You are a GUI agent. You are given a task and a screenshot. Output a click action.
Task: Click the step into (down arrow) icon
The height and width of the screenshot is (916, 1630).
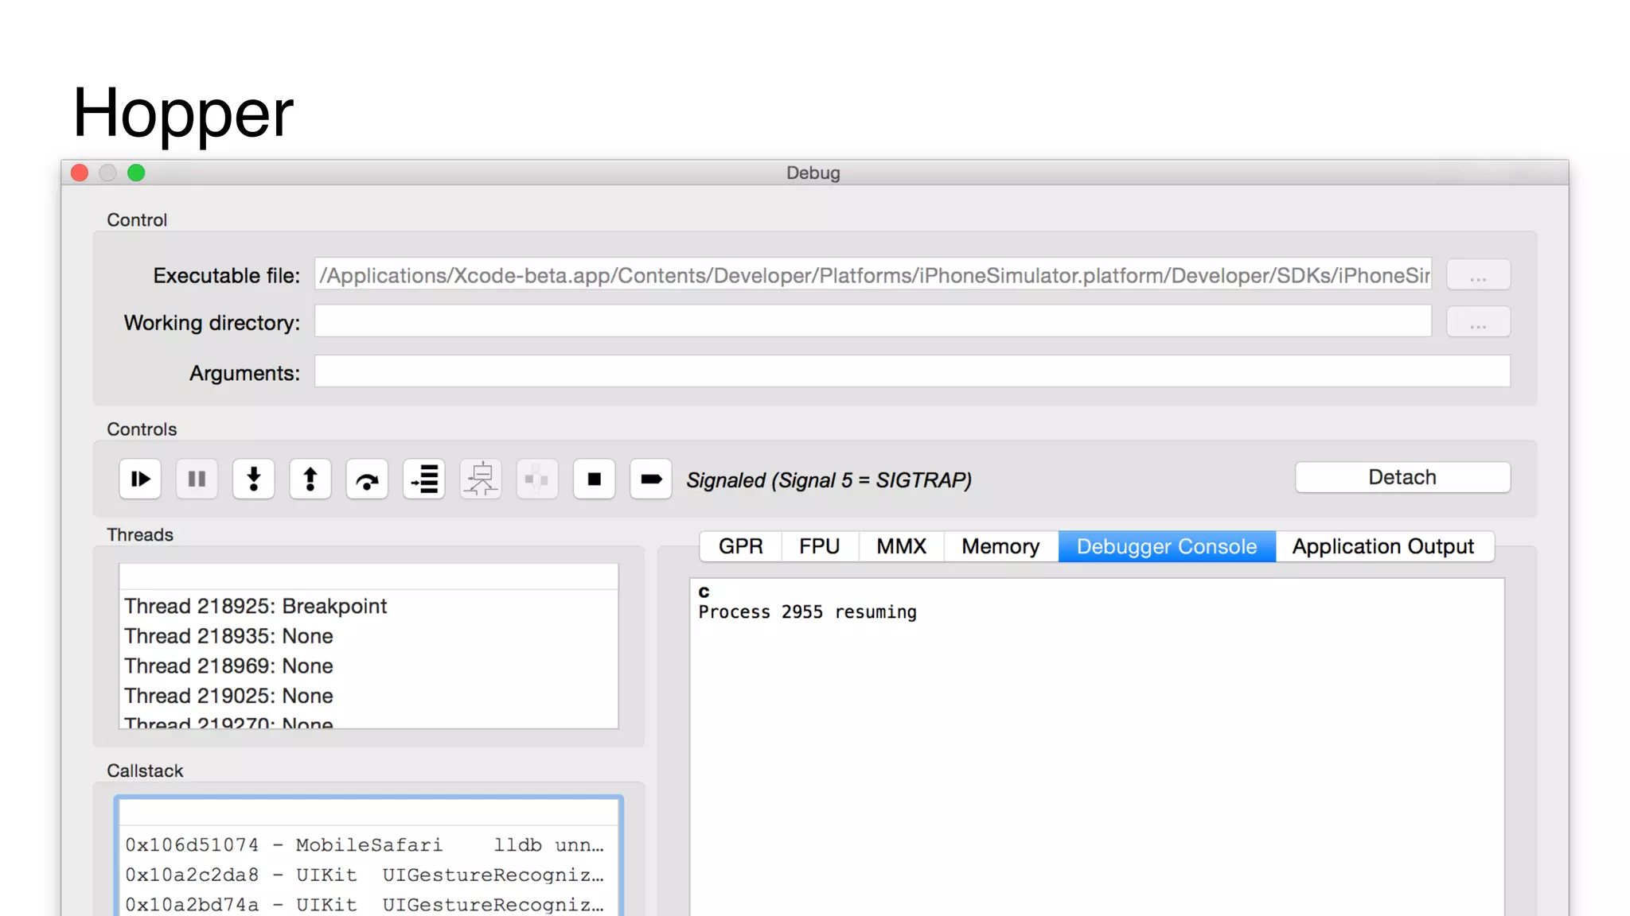coord(253,479)
